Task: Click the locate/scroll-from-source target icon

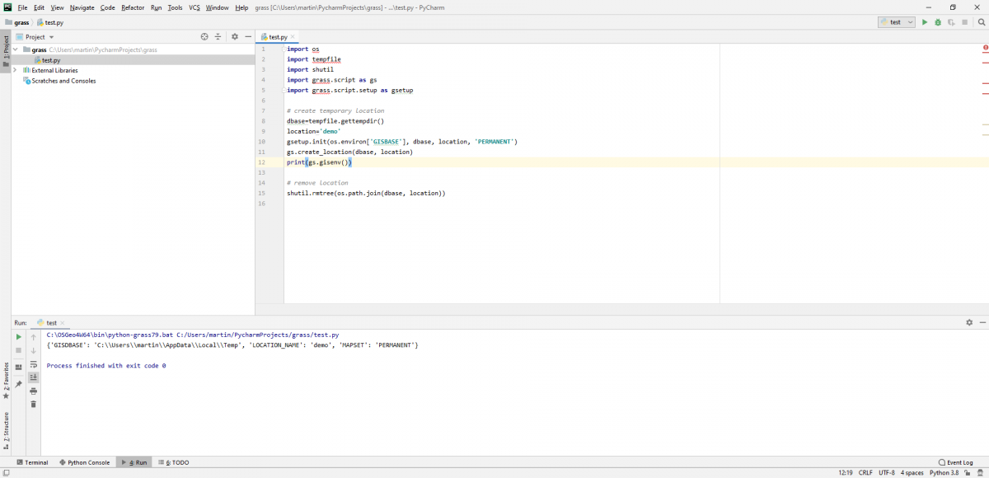Action: point(205,37)
